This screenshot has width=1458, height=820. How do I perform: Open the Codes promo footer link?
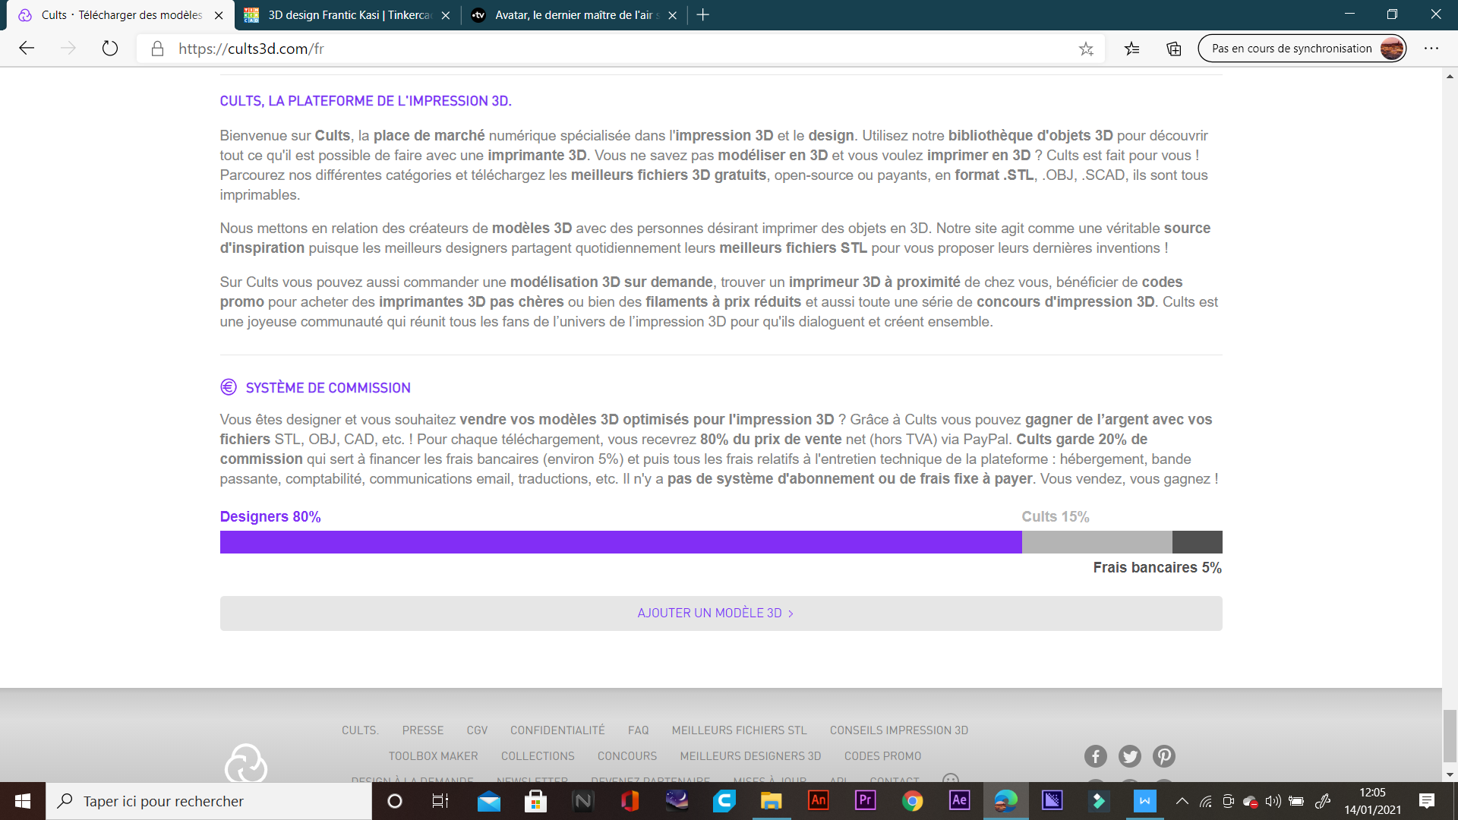tap(882, 756)
